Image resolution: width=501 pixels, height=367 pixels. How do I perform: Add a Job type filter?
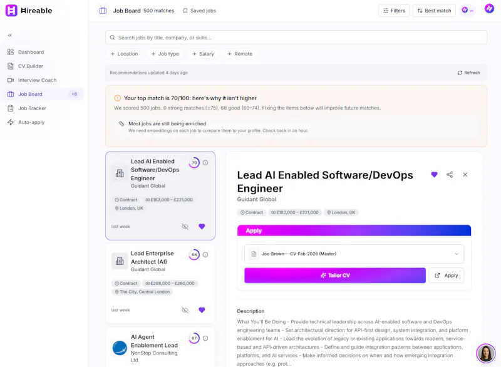point(165,54)
